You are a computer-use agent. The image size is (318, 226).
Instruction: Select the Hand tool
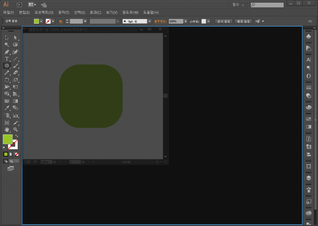click(7, 130)
